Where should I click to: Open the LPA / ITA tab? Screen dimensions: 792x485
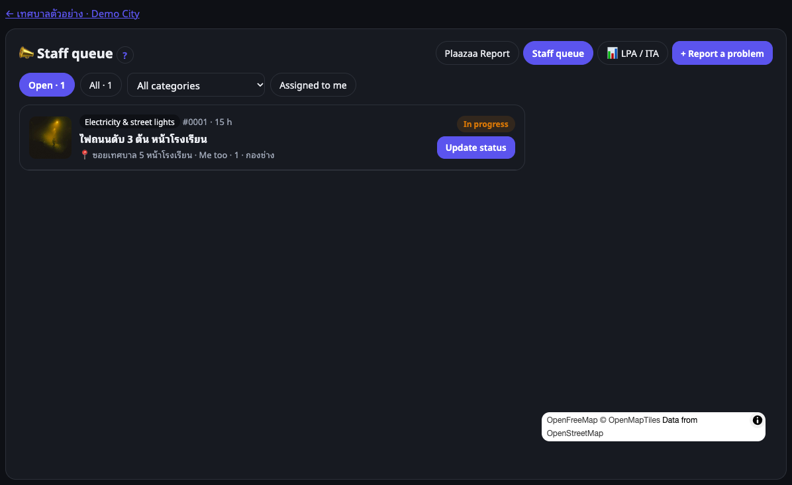(633, 53)
